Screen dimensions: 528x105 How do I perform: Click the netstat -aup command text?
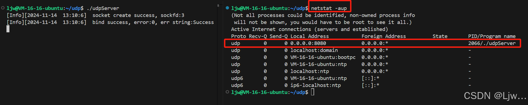[x=329, y=8]
